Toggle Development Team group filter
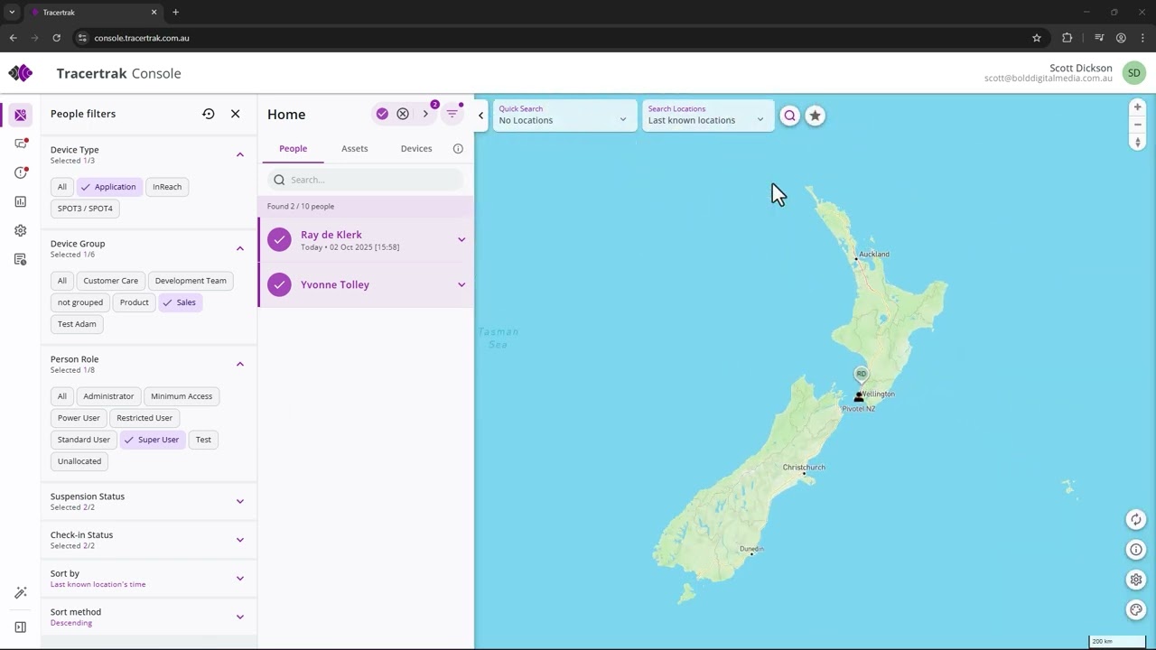Viewport: 1156px width, 650px height. coord(191,281)
